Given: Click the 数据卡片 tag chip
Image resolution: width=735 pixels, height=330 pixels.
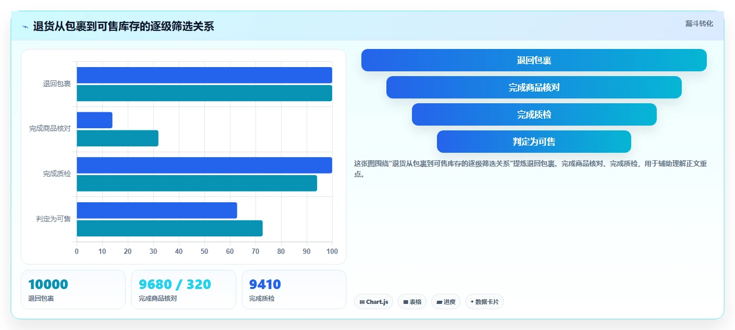Looking at the screenshot, I should click(484, 302).
